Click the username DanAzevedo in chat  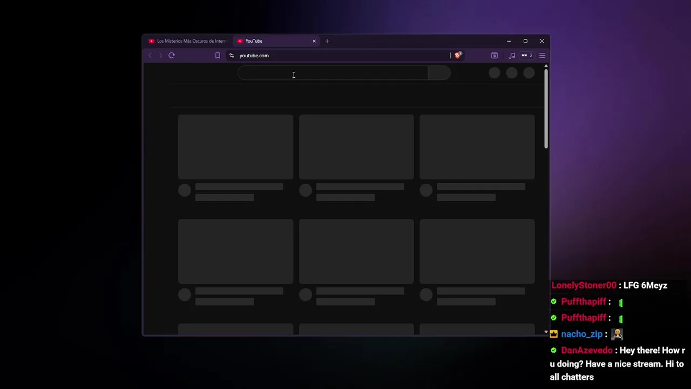click(x=587, y=350)
